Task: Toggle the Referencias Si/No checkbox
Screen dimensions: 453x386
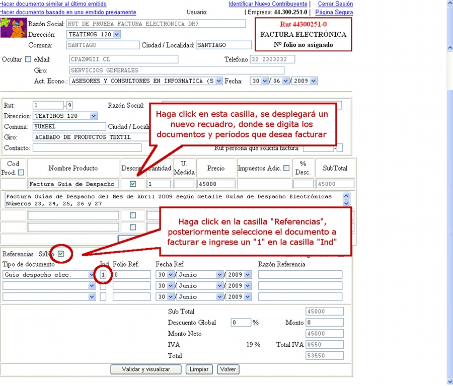Action: pos(61,254)
